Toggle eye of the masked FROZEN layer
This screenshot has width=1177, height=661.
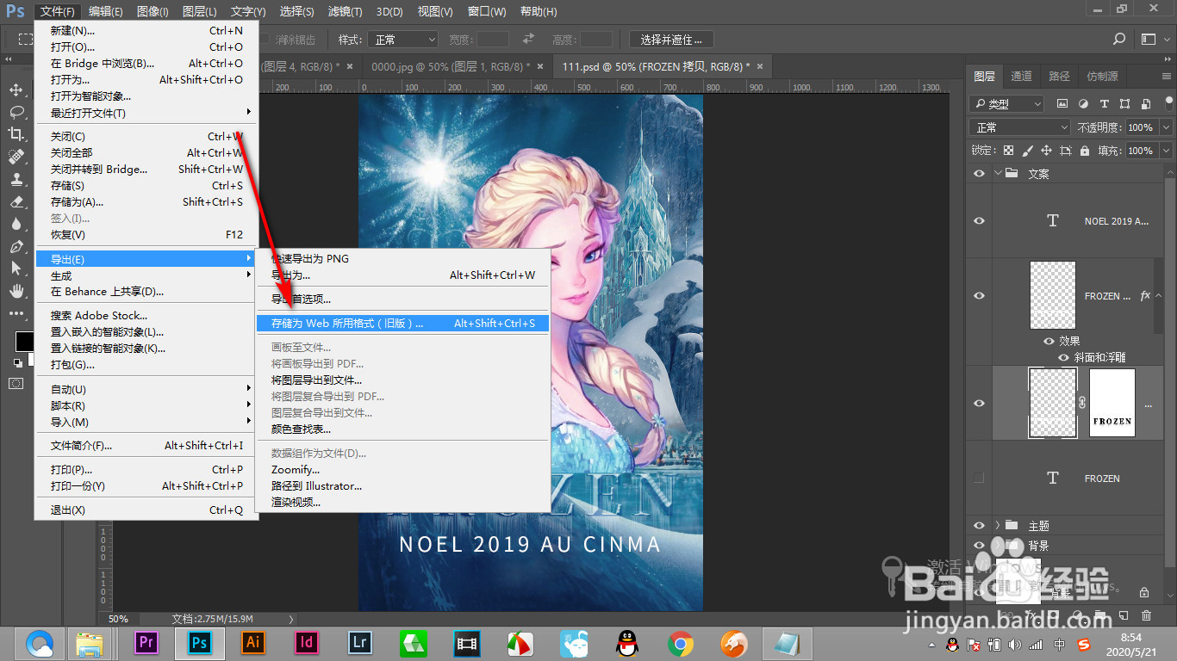click(x=979, y=403)
